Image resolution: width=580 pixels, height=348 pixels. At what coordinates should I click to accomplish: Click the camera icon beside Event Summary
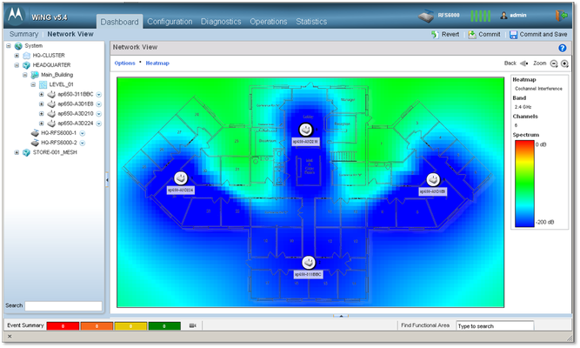click(193, 325)
